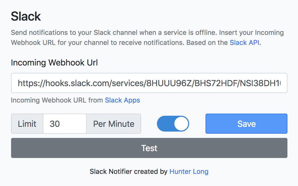Focus the limit number field showing 30
Viewport: 298px width, 186px height.
tap(65, 124)
